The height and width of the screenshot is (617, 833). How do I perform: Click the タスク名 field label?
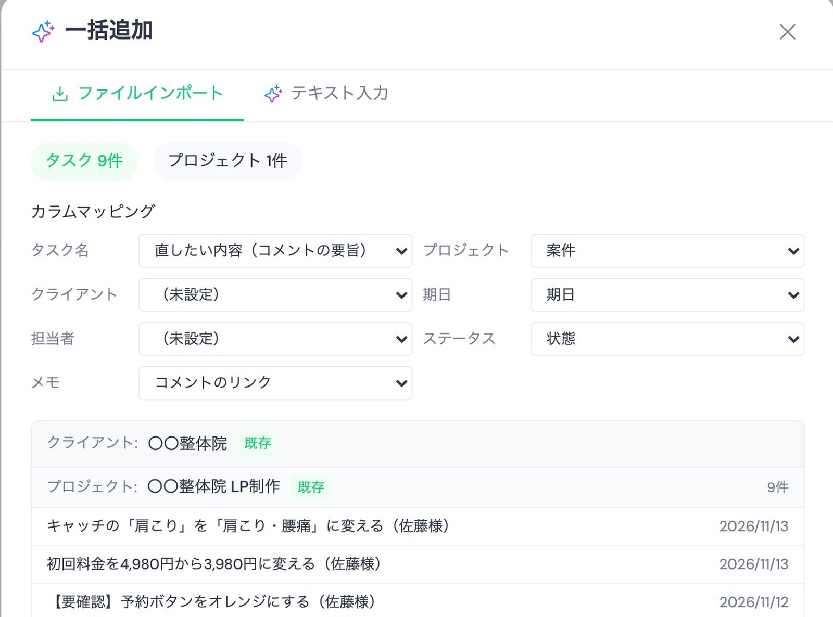point(60,251)
